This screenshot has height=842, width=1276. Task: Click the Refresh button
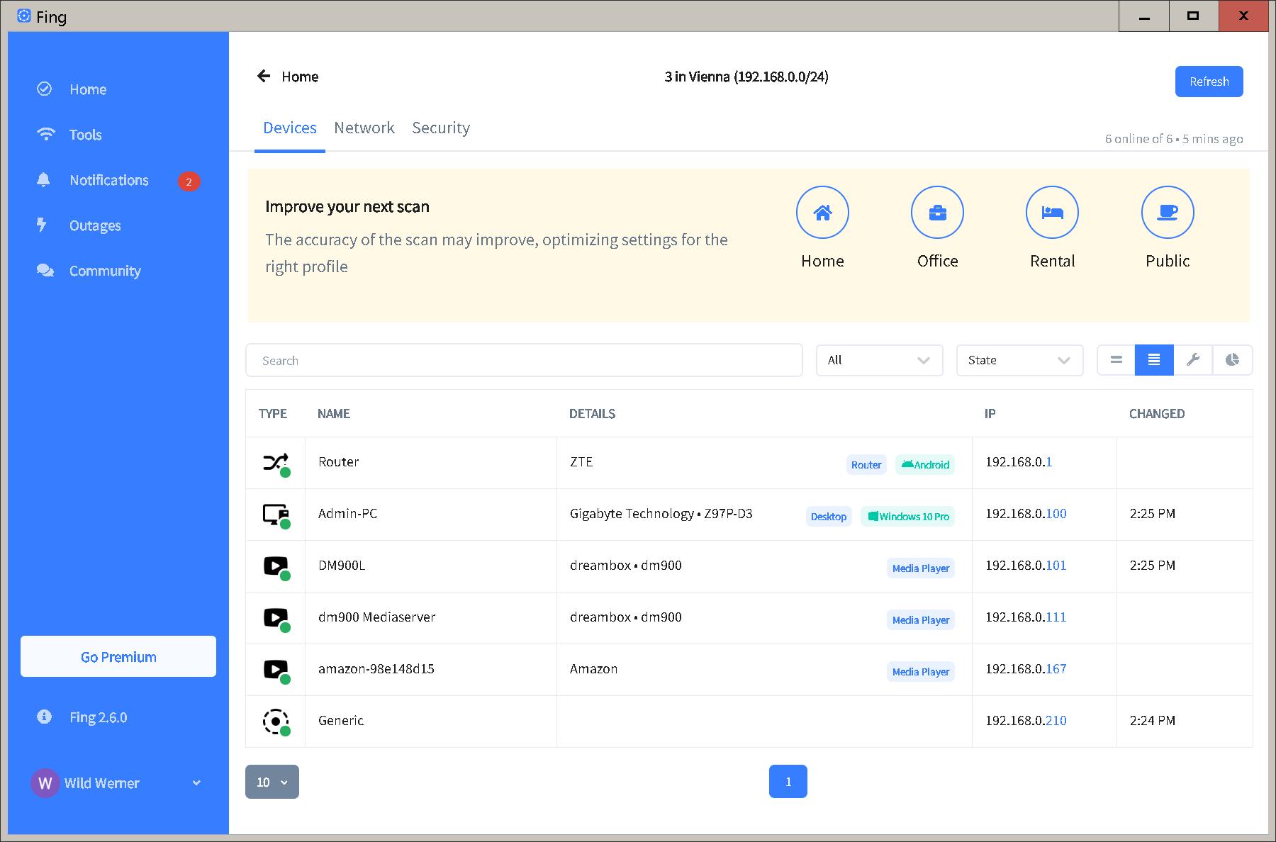tap(1209, 82)
